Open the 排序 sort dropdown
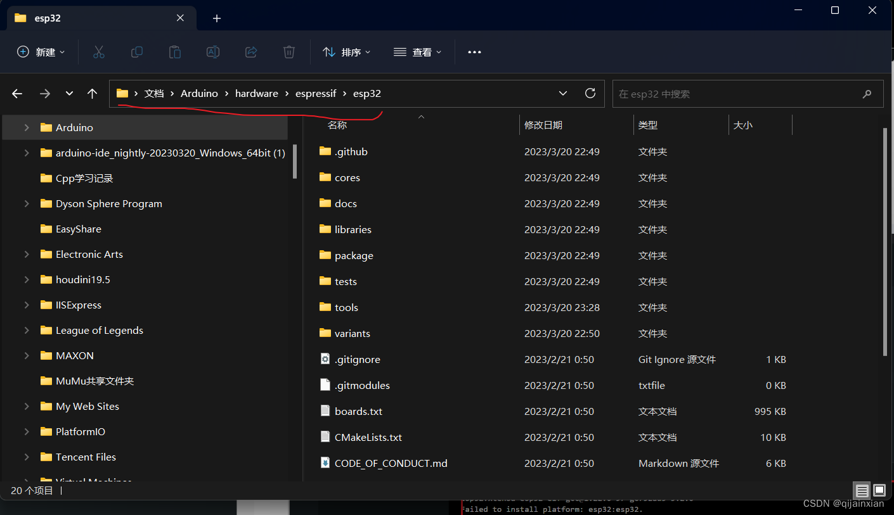This screenshot has width=894, height=515. coord(346,52)
